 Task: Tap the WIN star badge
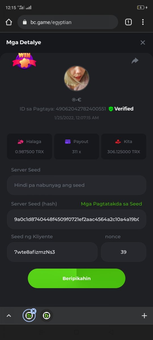[24, 60]
